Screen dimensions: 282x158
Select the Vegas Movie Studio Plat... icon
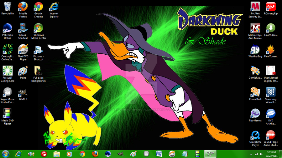pos(8,96)
